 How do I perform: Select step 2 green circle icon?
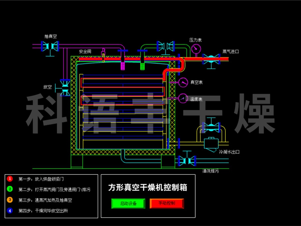click(10, 189)
